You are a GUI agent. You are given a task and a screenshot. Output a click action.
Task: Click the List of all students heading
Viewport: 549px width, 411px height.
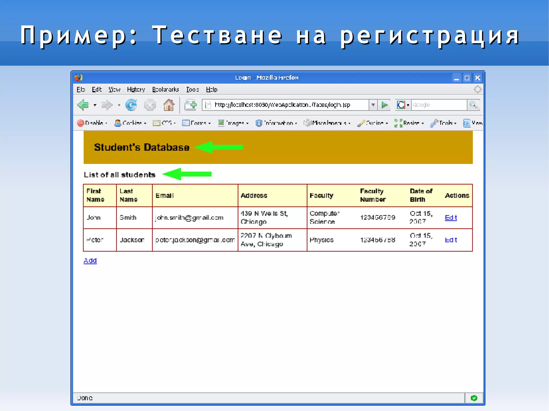120,175
